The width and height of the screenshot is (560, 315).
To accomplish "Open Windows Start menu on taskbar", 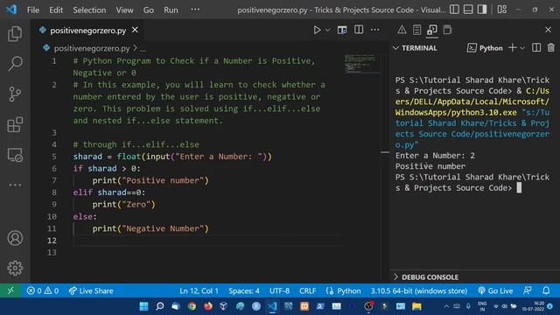I will click(143, 306).
